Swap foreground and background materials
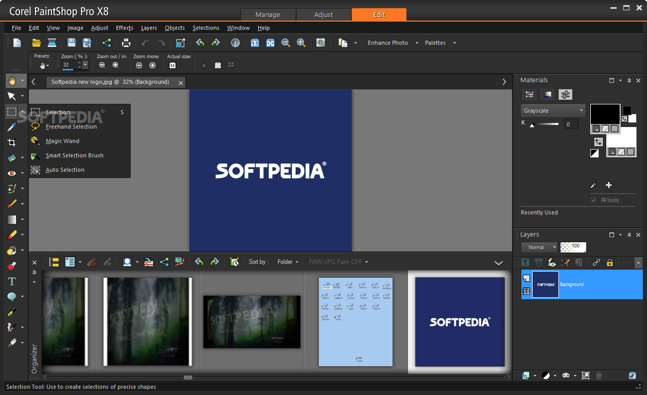The height and width of the screenshot is (395, 647). click(x=599, y=142)
